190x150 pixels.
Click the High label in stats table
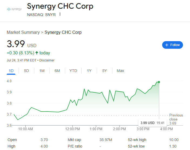coord(11,146)
